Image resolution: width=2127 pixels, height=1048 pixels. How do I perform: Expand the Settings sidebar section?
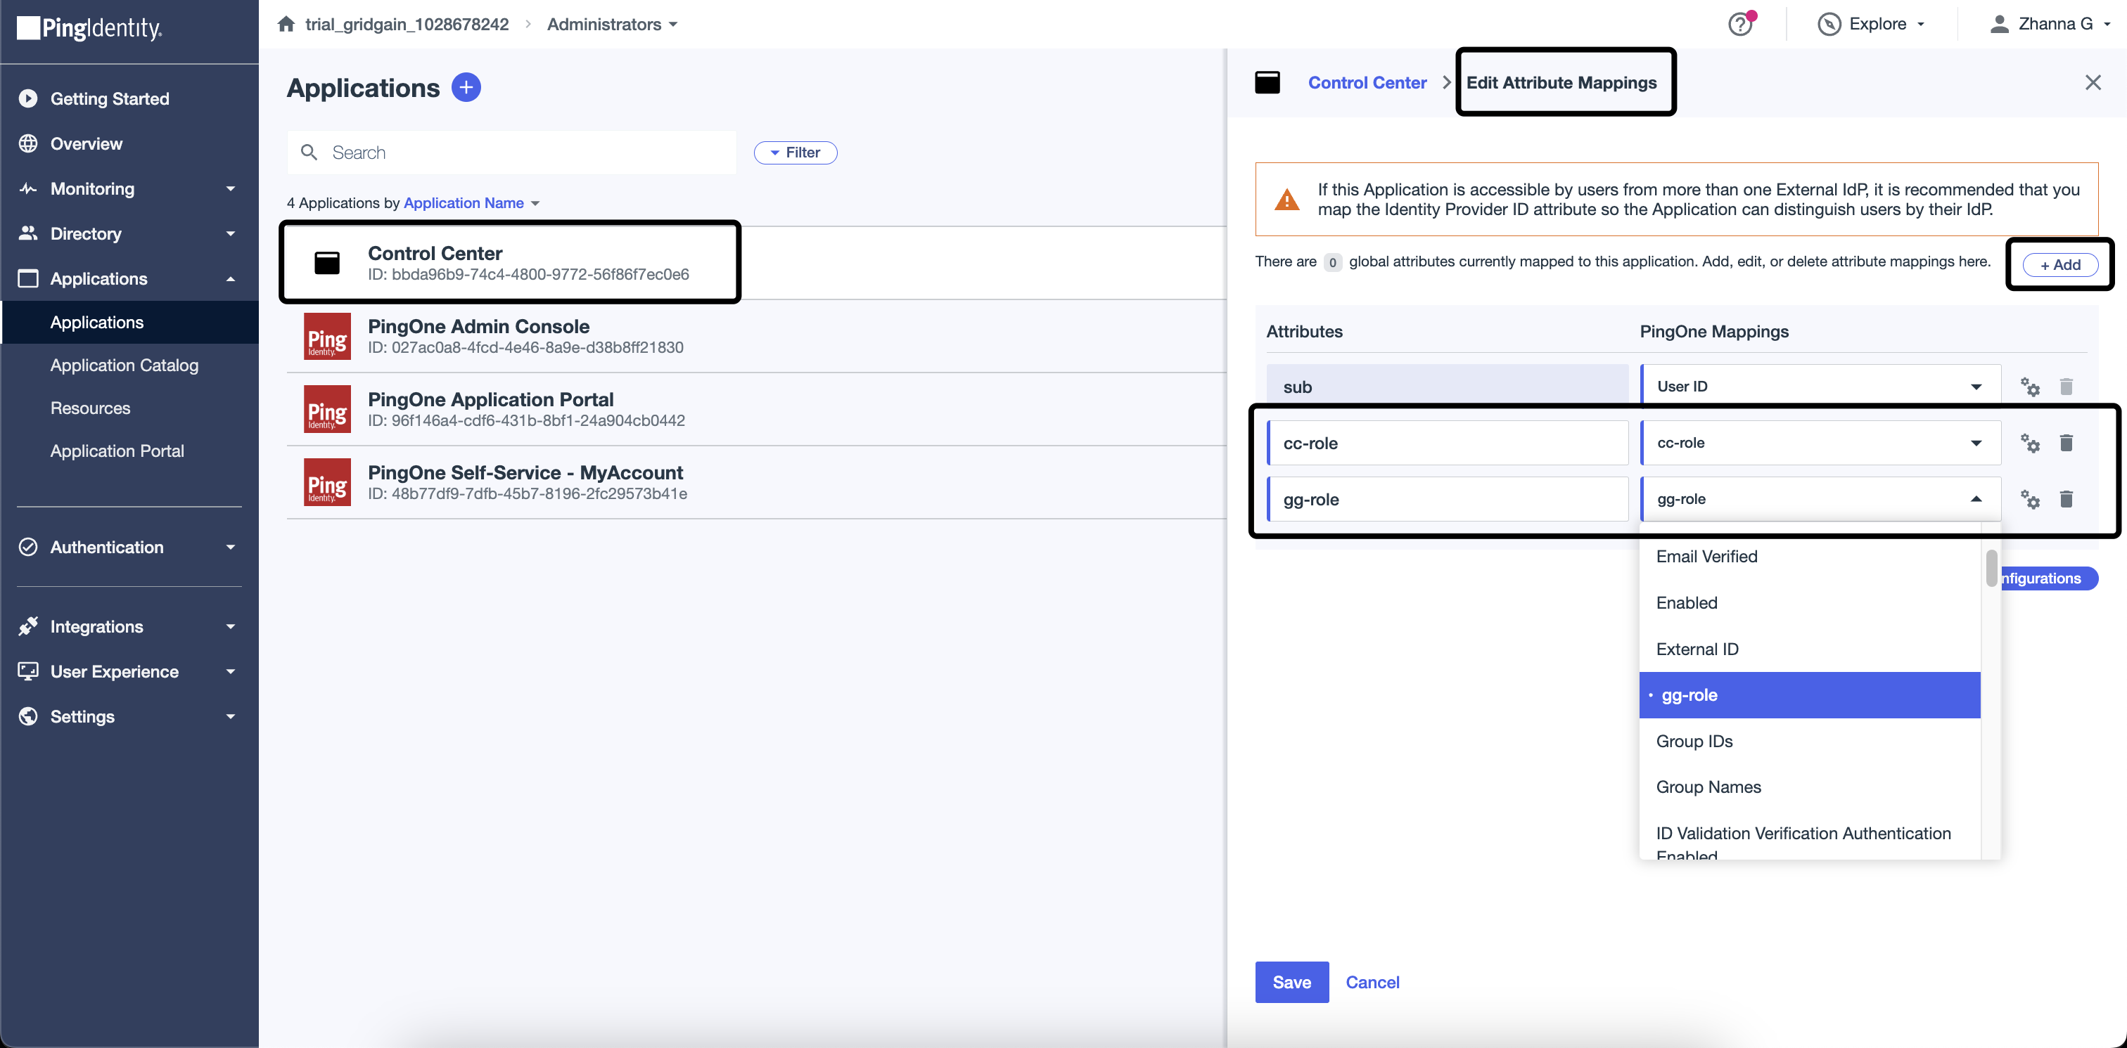[x=129, y=716]
